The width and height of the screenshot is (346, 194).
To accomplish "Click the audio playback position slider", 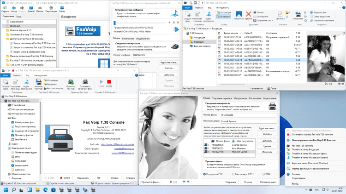I will click(x=138, y=22).
